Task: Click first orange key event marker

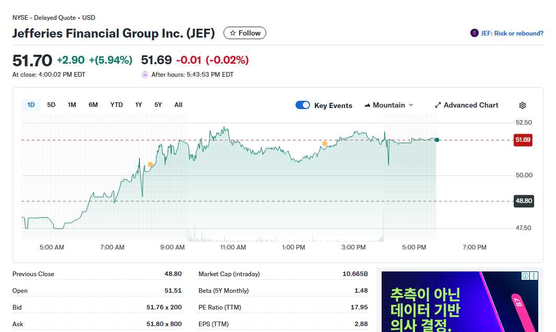Action: click(150, 164)
